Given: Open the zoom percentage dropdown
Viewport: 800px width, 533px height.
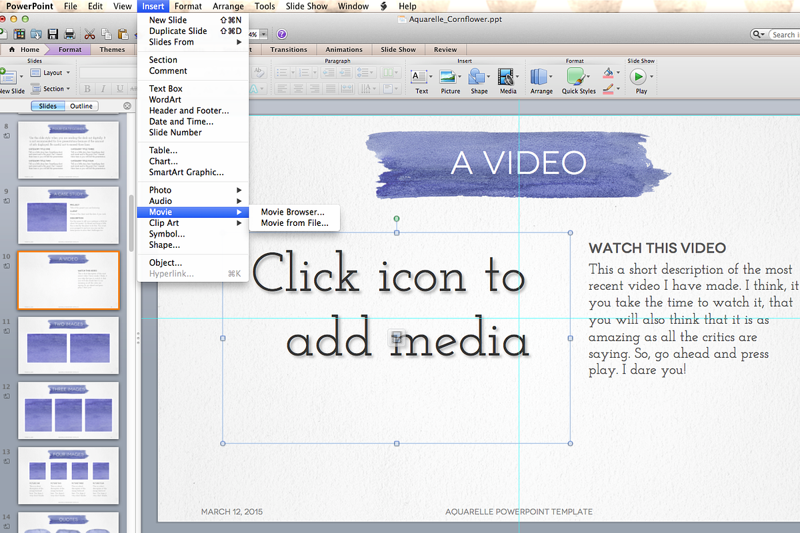Looking at the screenshot, I should [x=264, y=34].
